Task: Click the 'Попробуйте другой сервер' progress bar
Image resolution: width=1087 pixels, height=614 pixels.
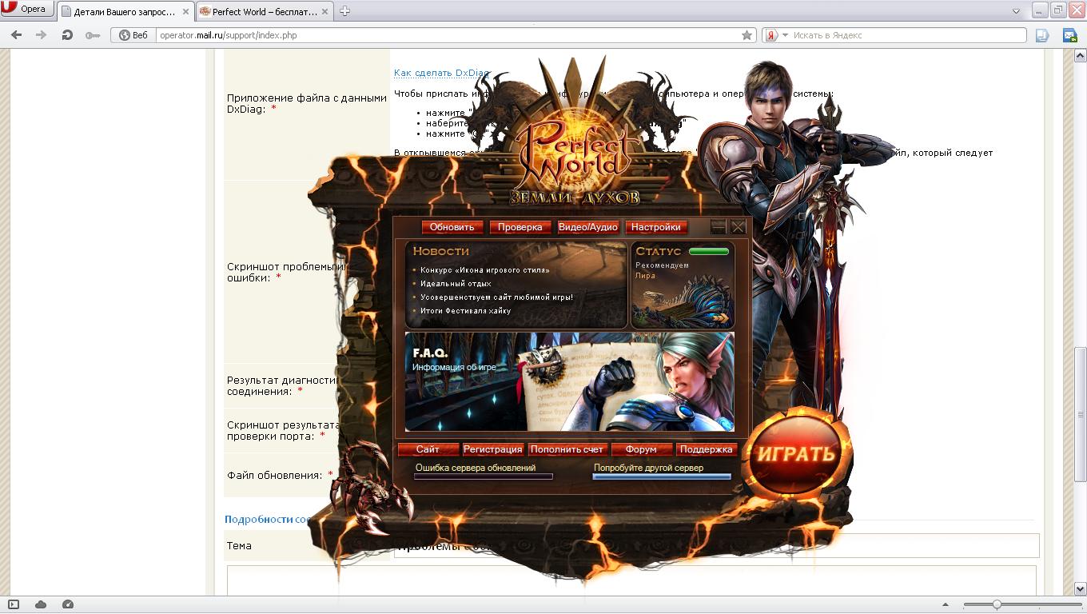Action: (x=662, y=476)
